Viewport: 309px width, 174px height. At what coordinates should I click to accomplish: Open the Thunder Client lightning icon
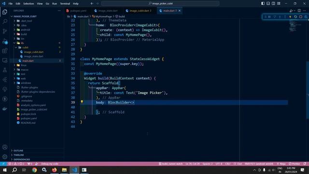[x=5, y=99]
